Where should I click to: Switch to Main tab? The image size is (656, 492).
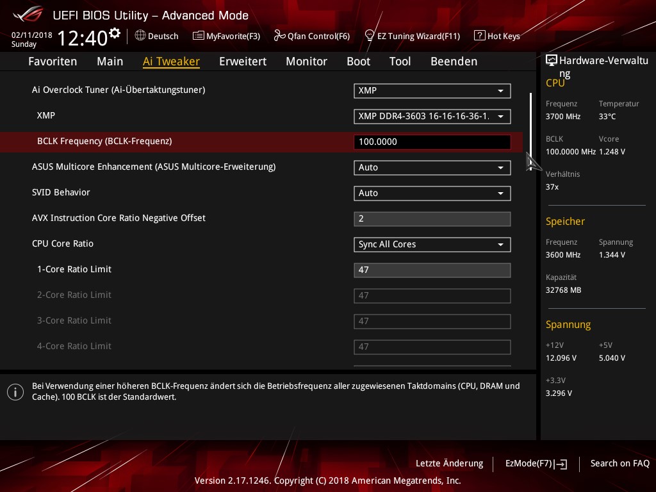pos(110,61)
